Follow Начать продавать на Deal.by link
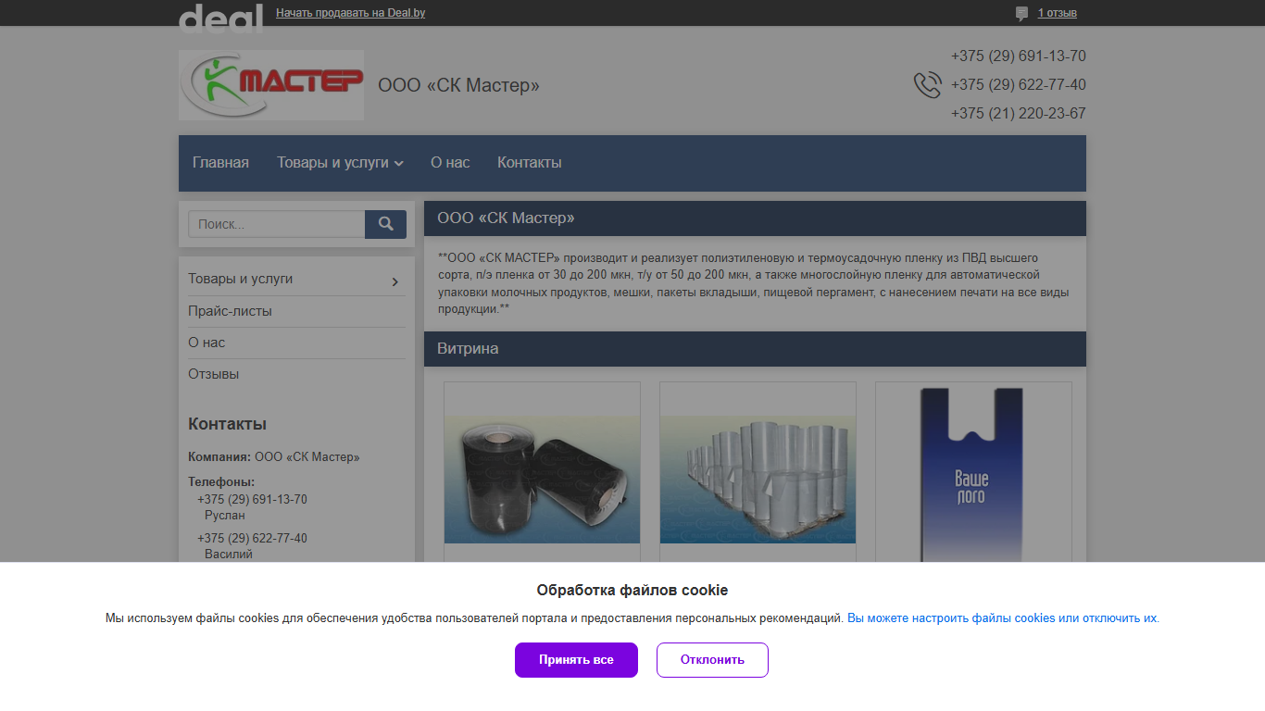Viewport: 1265px width, 711px height. tap(350, 13)
